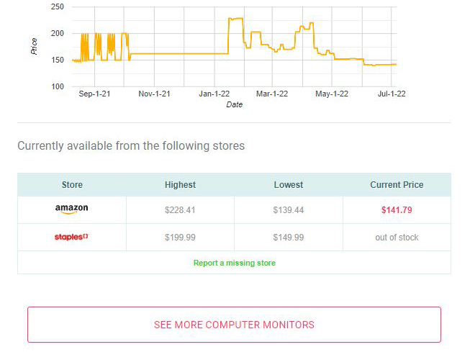Image resolution: width=470 pixels, height=352 pixels.
Task: Click the Highest column header
Action: [x=180, y=185]
